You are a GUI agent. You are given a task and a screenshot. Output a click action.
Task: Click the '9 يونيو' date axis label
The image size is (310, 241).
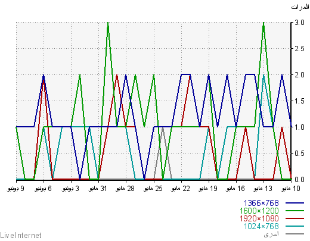(15, 189)
